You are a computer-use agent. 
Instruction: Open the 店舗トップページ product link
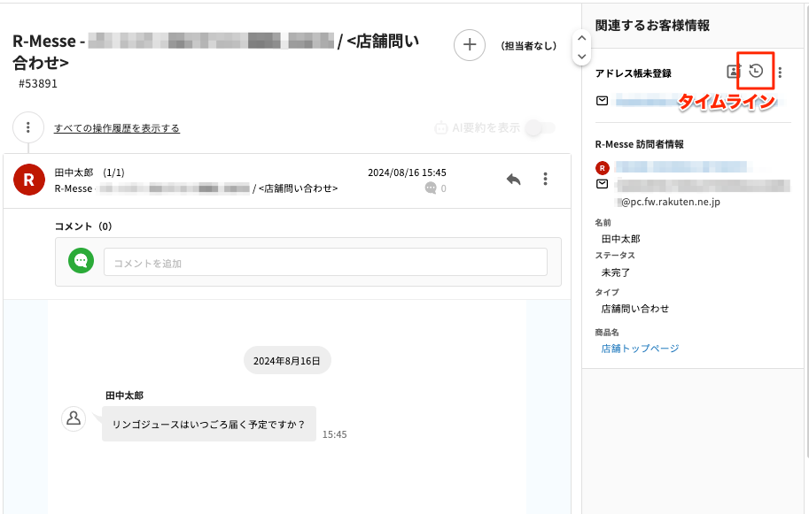[640, 349]
